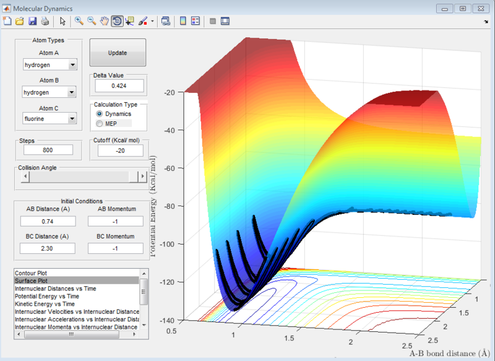Choose the MEP calculation type
The width and height of the screenshot is (495, 361).
(99, 123)
